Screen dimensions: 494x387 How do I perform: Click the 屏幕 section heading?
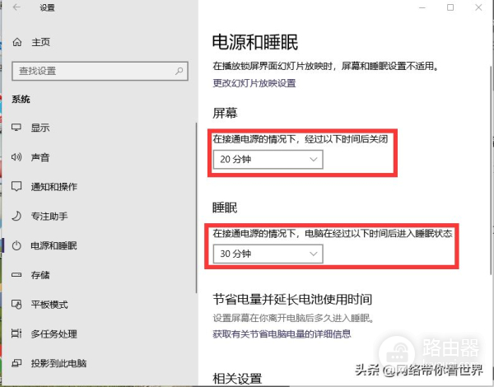point(225,113)
